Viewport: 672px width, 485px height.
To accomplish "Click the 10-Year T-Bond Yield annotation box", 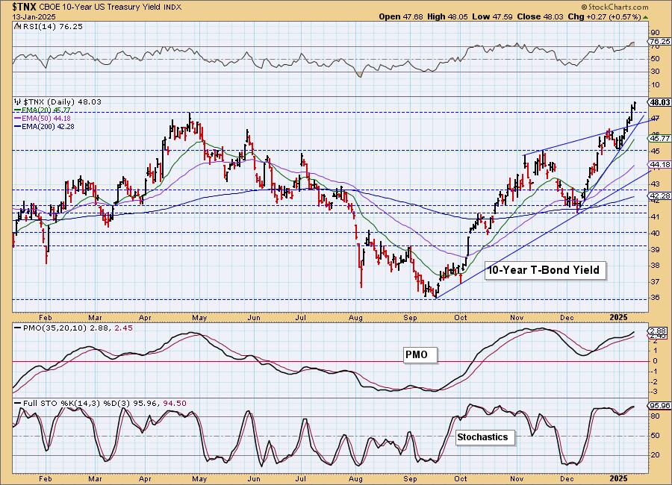I will pos(546,270).
